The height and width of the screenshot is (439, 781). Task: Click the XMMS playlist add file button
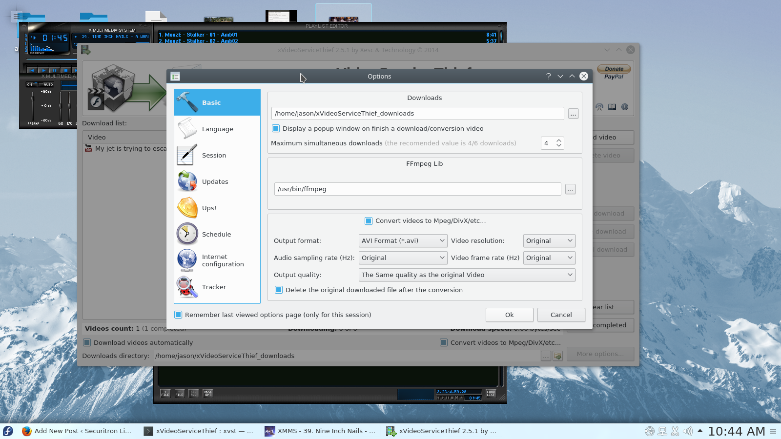coord(165,393)
